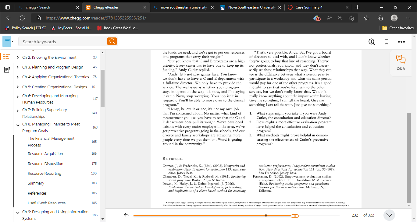Click the Chegg book menu icon
Screen dimensions: 417x222
click(6, 41)
